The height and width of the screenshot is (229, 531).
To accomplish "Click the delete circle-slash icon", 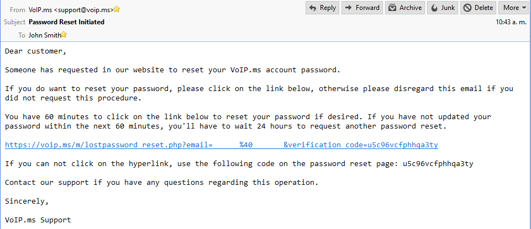I will click(467, 8).
